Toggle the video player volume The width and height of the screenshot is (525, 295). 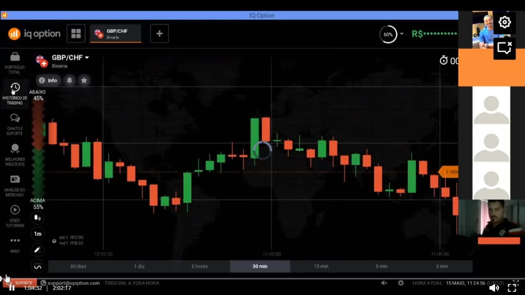click(x=494, y=288)
